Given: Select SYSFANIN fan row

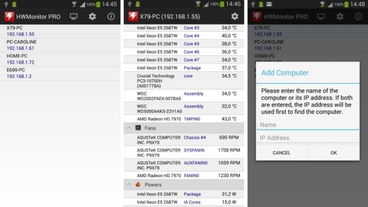Looking at the screenshot, I should click(x=184, y=152).
